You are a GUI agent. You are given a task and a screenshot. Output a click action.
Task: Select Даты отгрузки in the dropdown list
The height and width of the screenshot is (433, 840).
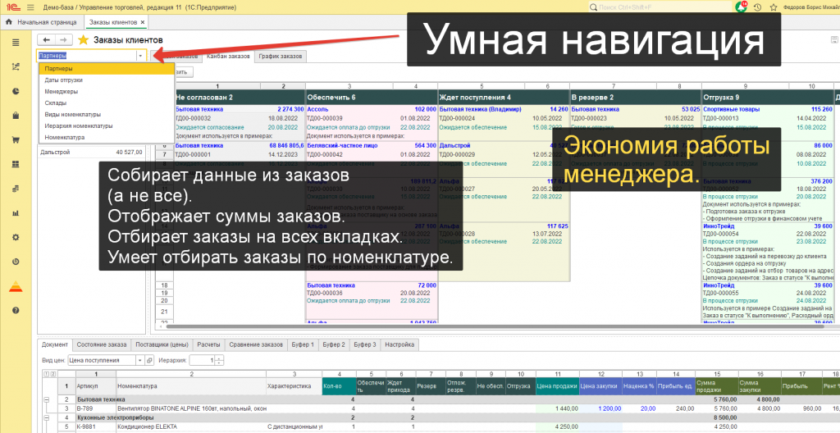tap(107, 80)
